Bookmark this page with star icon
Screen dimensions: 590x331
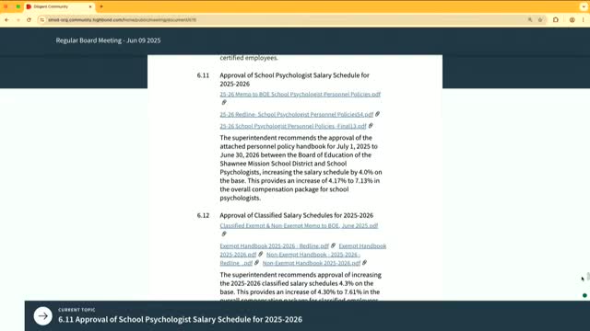(x=540, y=20)
